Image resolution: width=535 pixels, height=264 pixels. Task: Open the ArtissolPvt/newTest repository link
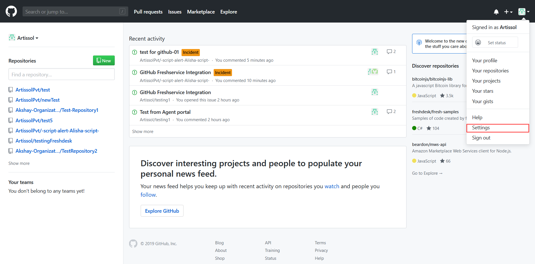(x=37, y=100)
